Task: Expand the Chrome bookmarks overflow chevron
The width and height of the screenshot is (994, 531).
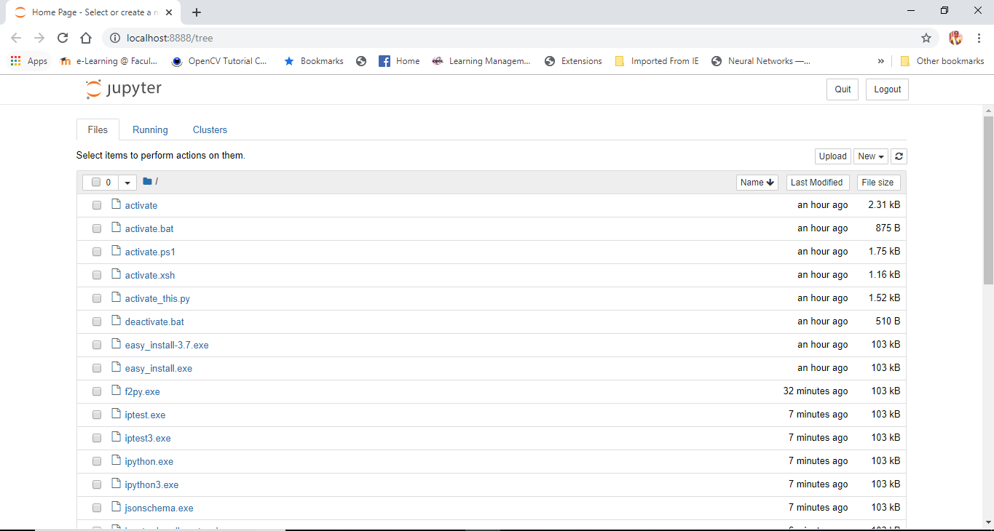Action: pyautogui.click(x=880, y=60)
